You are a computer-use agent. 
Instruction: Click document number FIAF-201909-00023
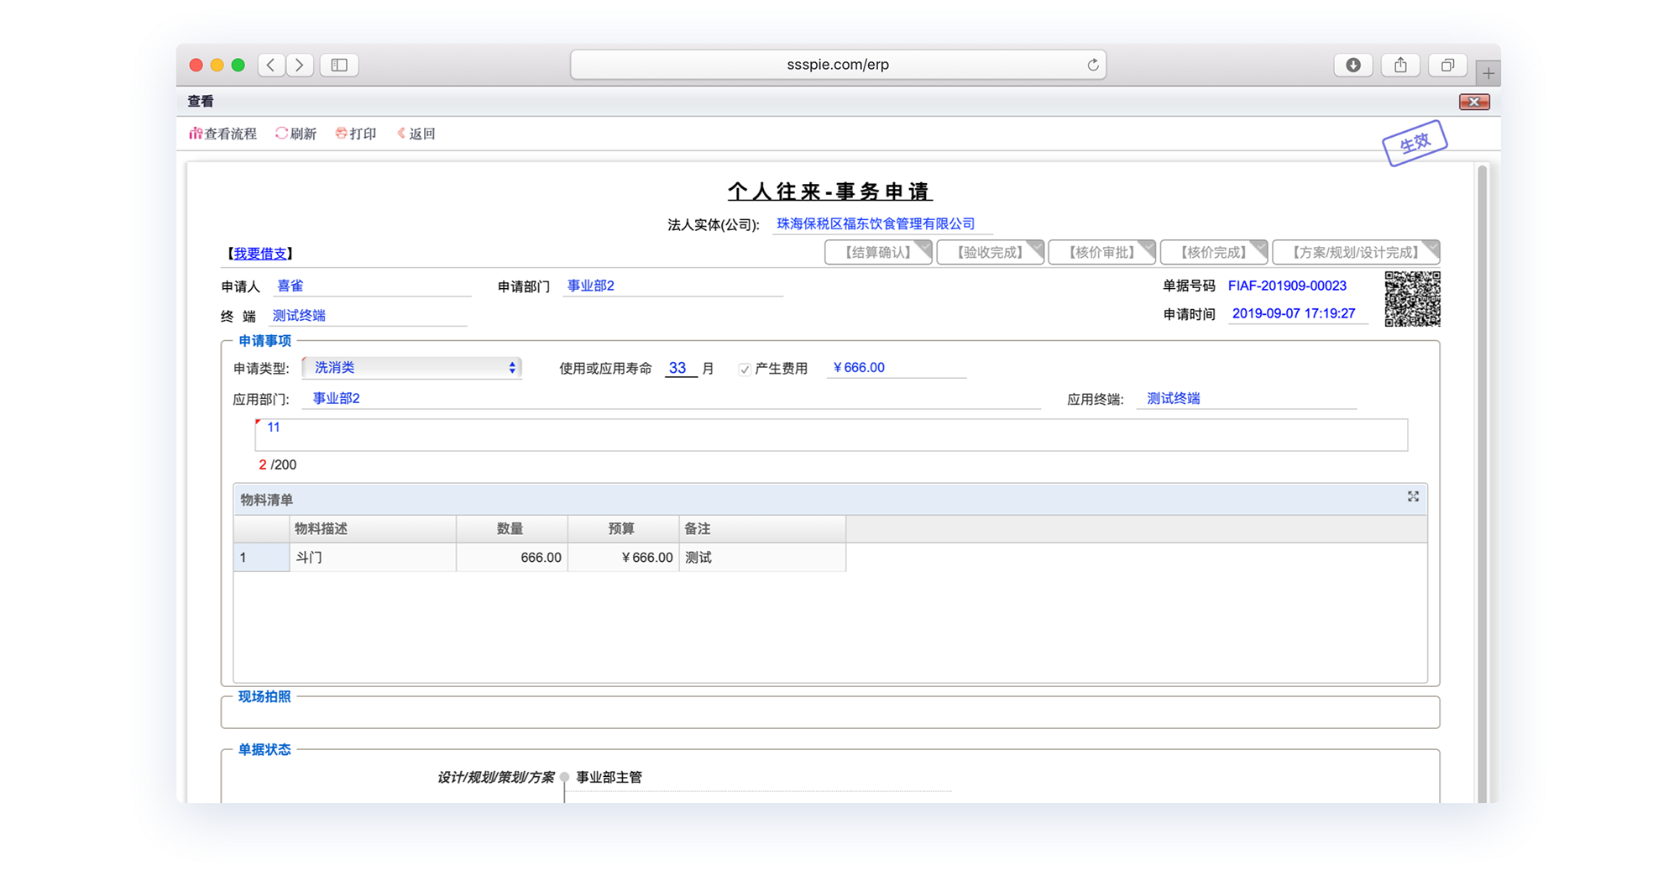pos(1287,286)
